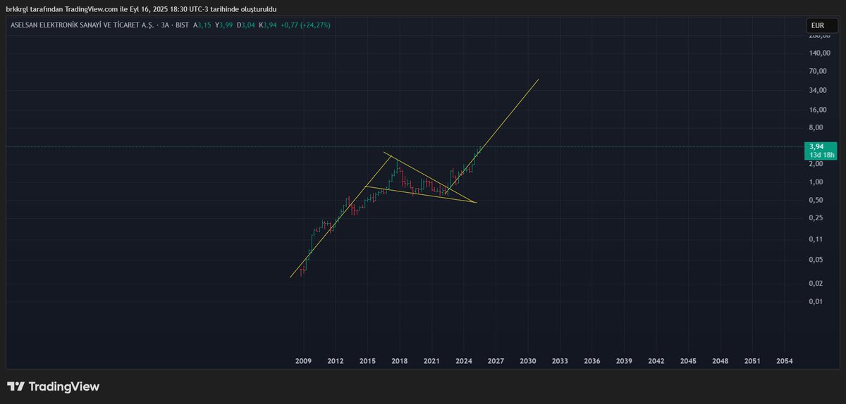Click the 2009 time axis label
846x404 pixels.
303,361
